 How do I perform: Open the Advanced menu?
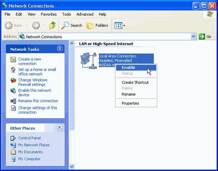pyautogui.click(x=85, y=14)
